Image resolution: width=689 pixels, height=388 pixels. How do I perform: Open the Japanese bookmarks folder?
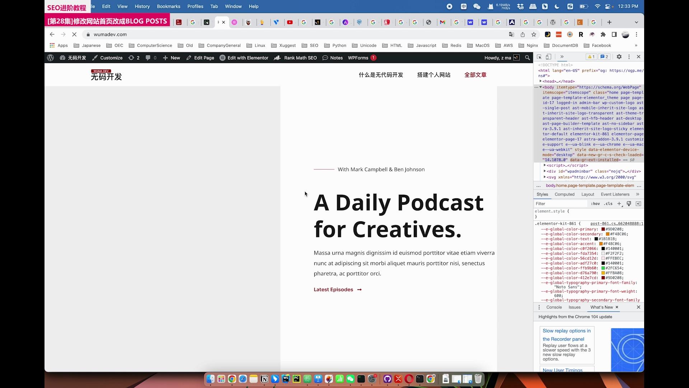[87, 46]
